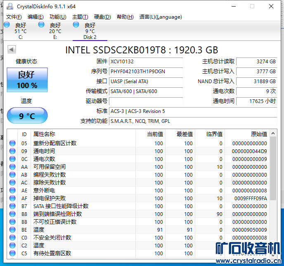Screen dimensions: 284x266
Task: Expand the 主题(T) menu
Action: [80, 17]
